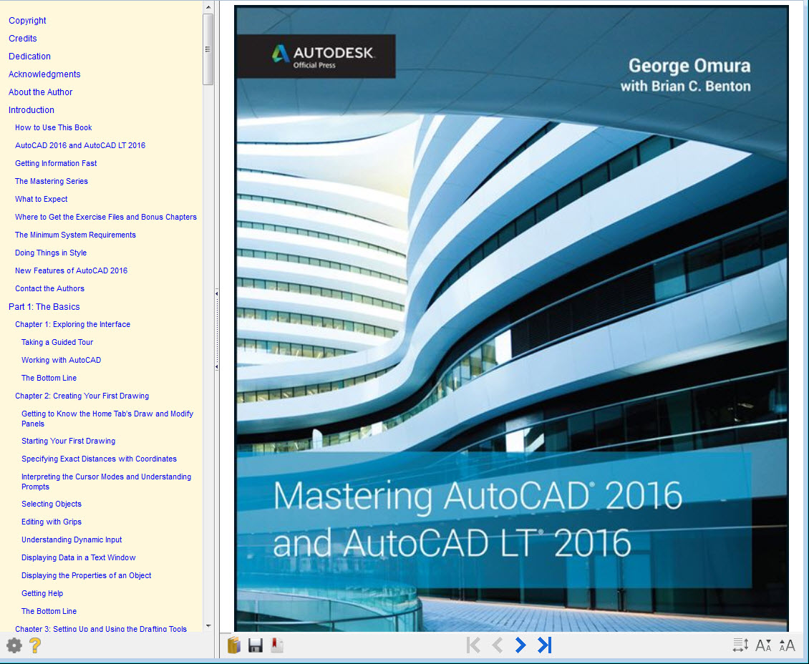Open AutoCAD 2016 and AutoCAD LT 2016 entry
This screenshot has width=809, height=664.
click(80, 145)
